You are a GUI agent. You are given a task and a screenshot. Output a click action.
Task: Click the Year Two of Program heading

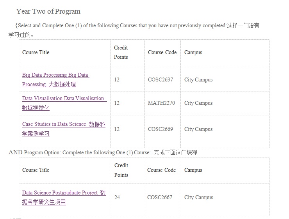[48, 11]
